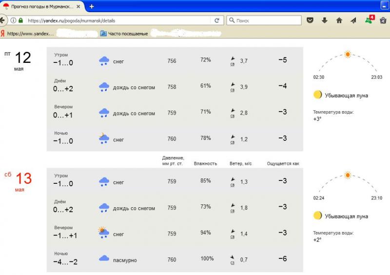Reload the page with the refresh button

click(217, 20)
